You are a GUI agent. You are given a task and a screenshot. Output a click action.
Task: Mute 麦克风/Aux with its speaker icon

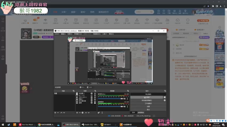[125, 98]
